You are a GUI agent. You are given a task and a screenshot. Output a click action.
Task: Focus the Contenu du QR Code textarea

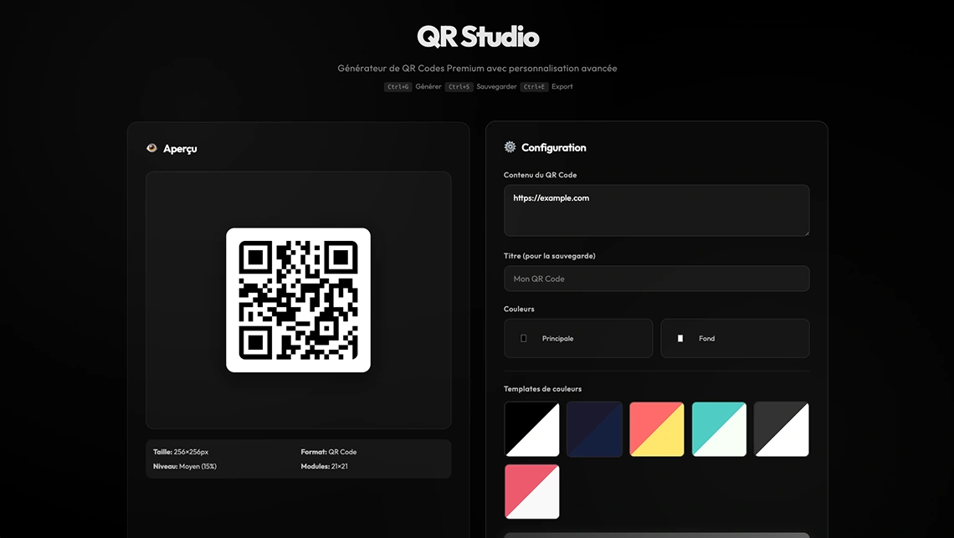656,210
